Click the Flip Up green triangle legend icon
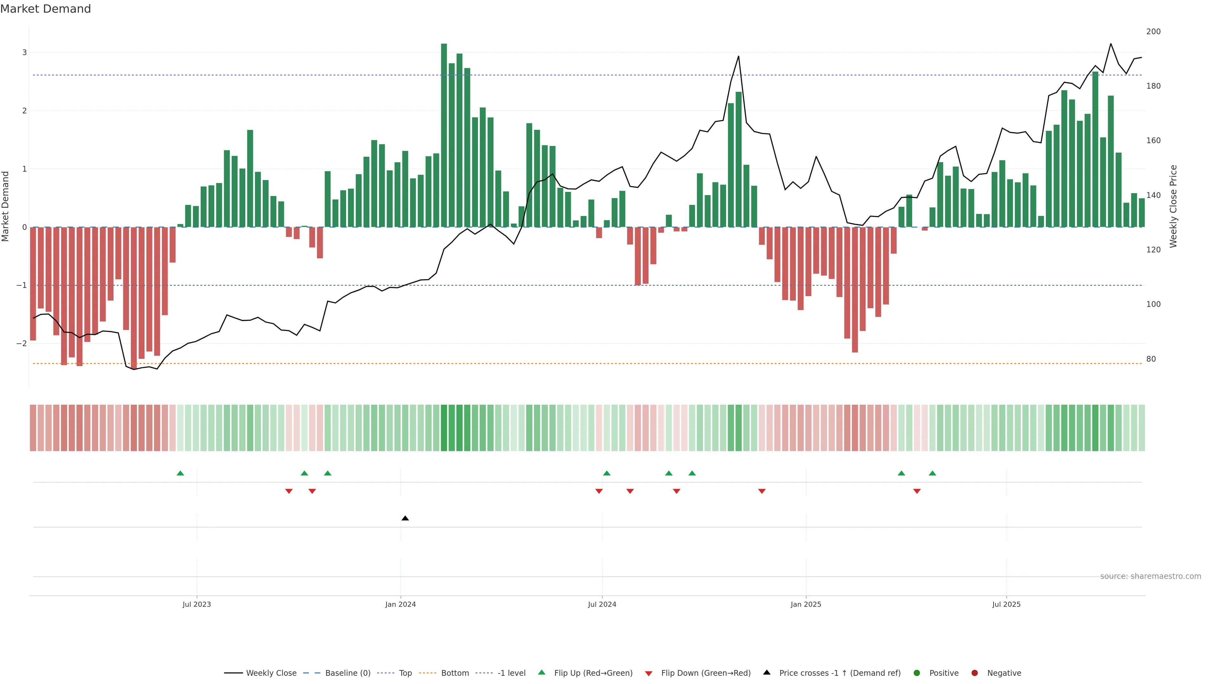Viewport: 1217px width, 684px height. point(541,673)
